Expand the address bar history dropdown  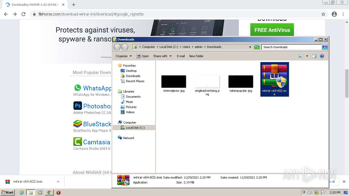pyautogui.click(x=250, y=47)
